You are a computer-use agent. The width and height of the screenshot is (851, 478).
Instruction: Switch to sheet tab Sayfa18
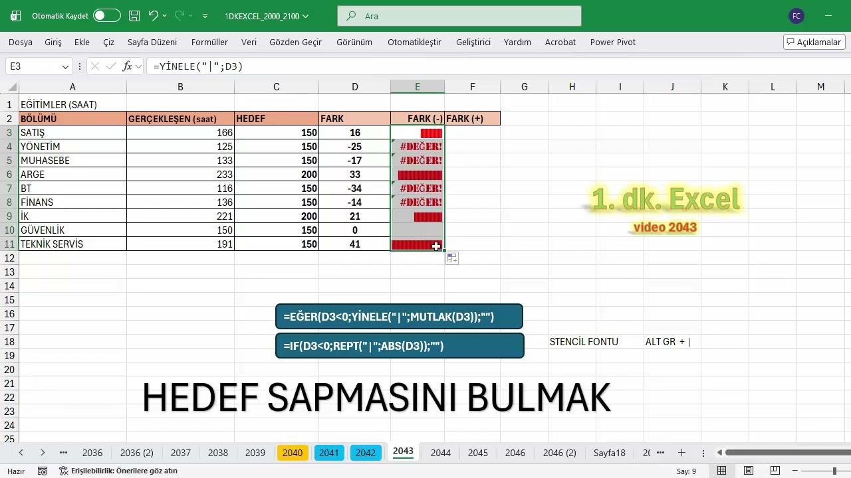tap(610, 453)
